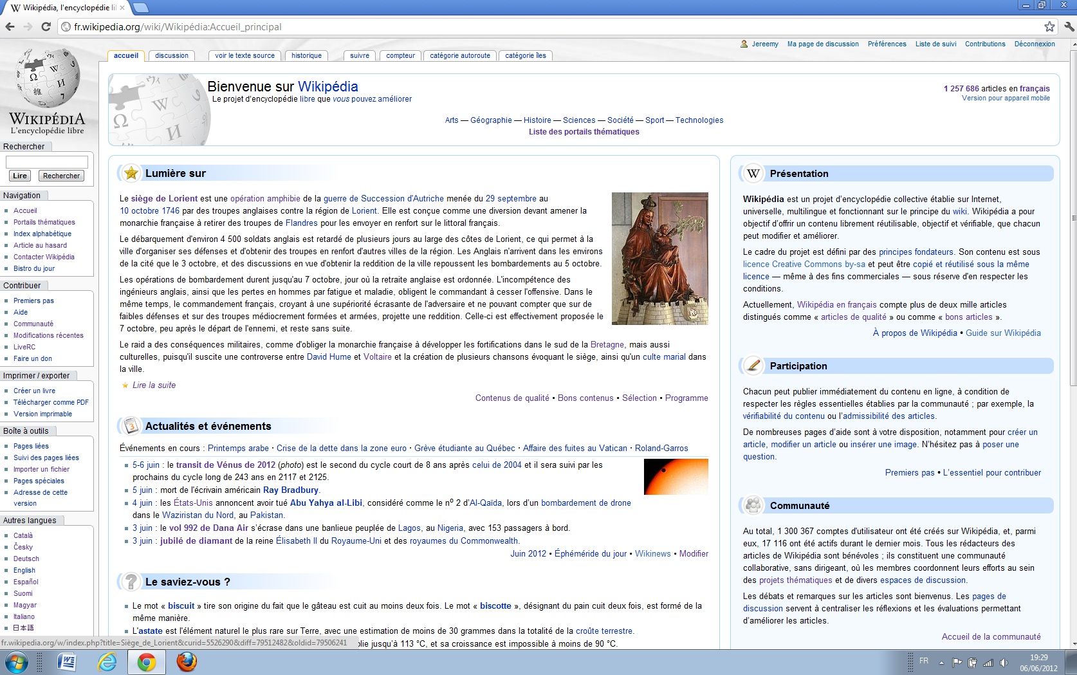Click the network signal tray icon
This screenshot has width=1077, height=675.
(988, 662)
